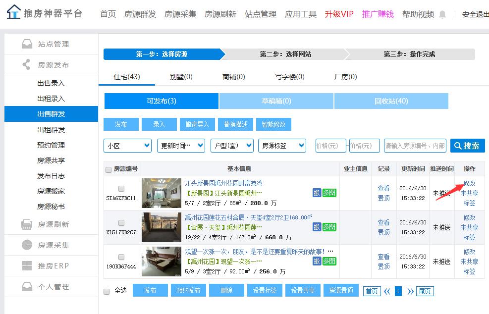Open the 小区 dropdown filter
Screen dimensions: 489x314
(127, 146)
